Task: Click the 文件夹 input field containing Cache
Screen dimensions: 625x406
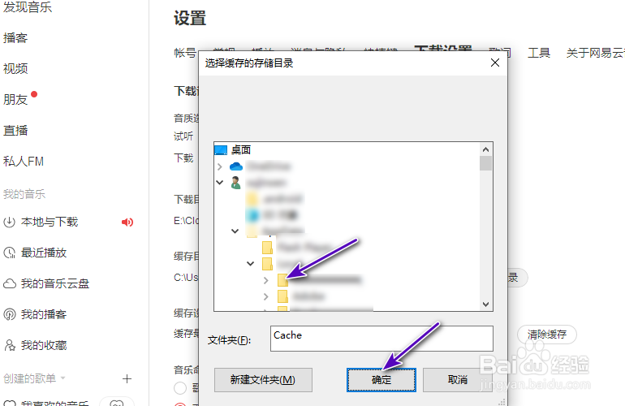Action: tap(381, 339)
